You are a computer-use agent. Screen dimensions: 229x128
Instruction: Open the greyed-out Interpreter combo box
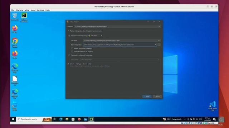pyautogui.click(x=120, y=60)
